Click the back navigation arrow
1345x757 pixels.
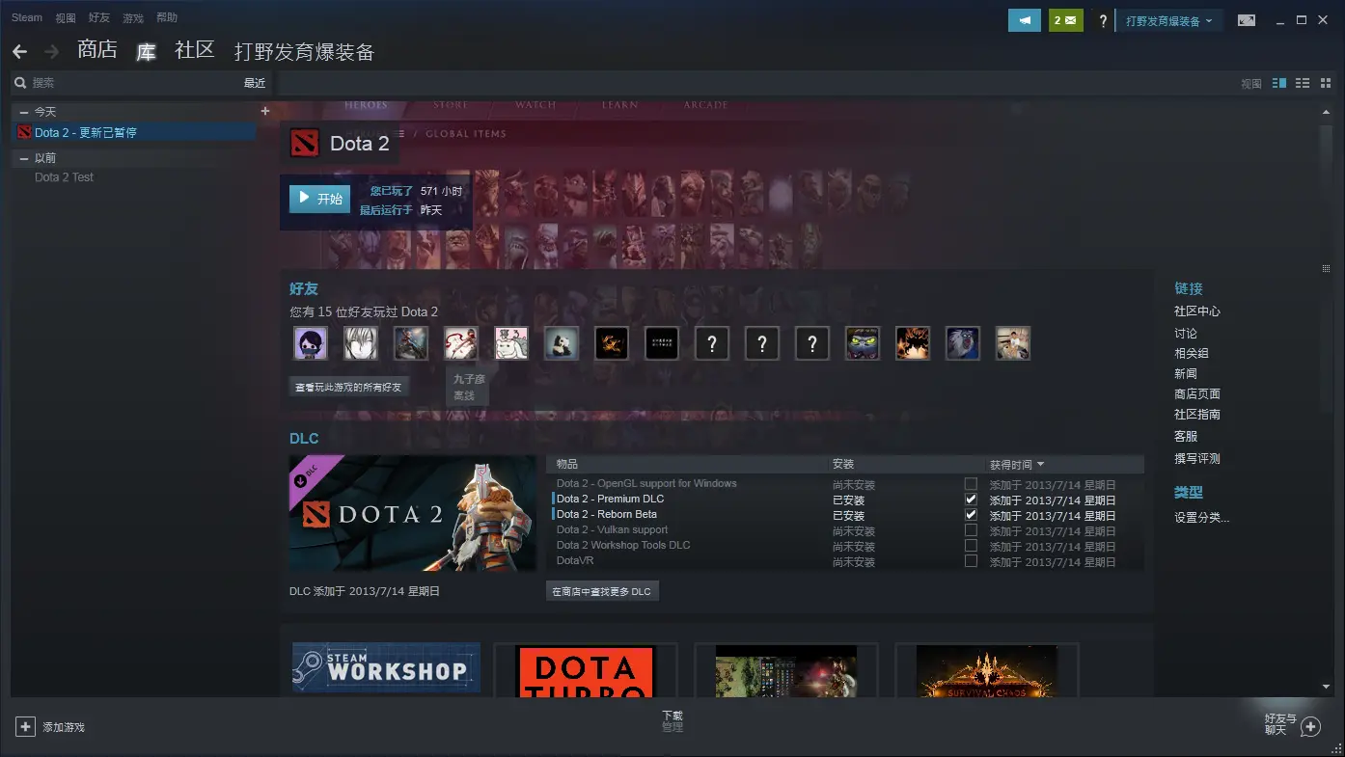[x=19, y=52]
